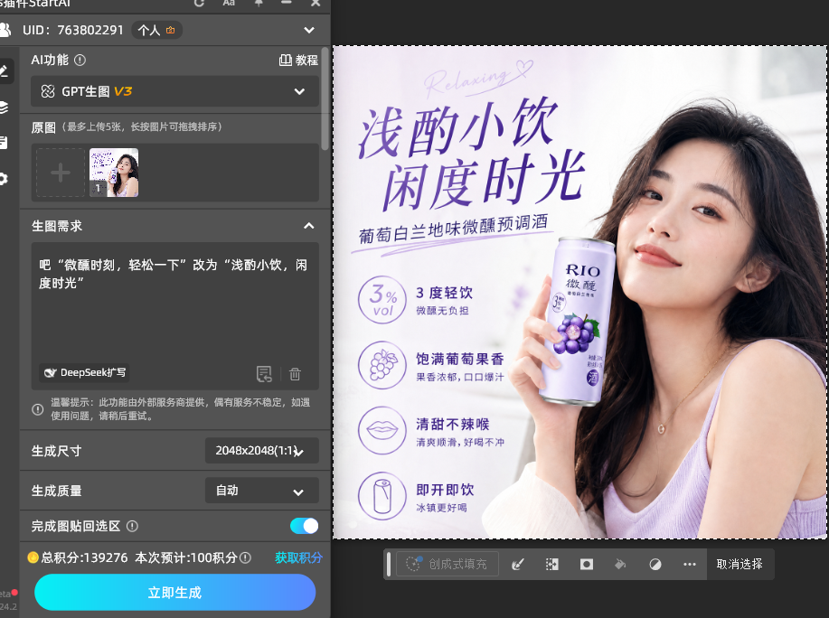Screen dimensions: 829x618
Task: Click the prompt history icon beside trash
Action: pyautogui.click(x=264, y=374)
